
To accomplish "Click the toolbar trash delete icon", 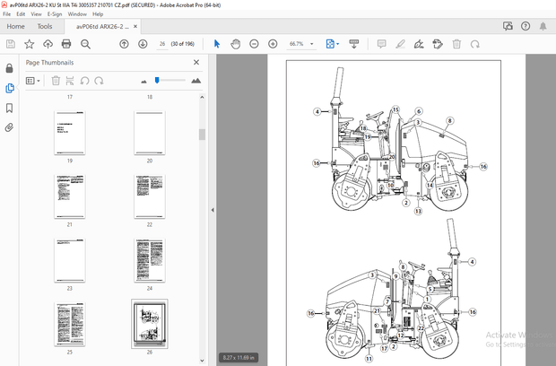I will 456,44.
